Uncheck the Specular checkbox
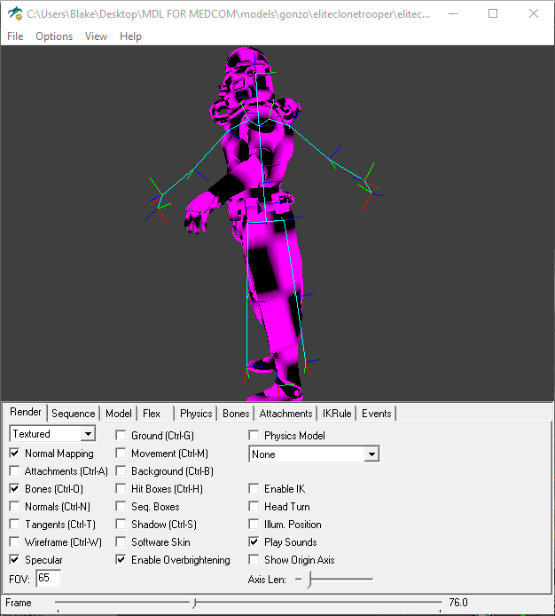This screenshot has width=555, height=616. [14, 559]
